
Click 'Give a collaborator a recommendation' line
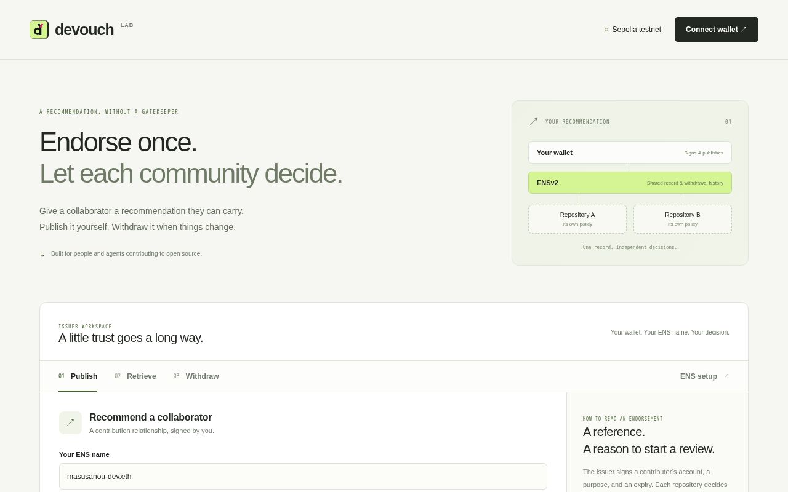point(142,211)
